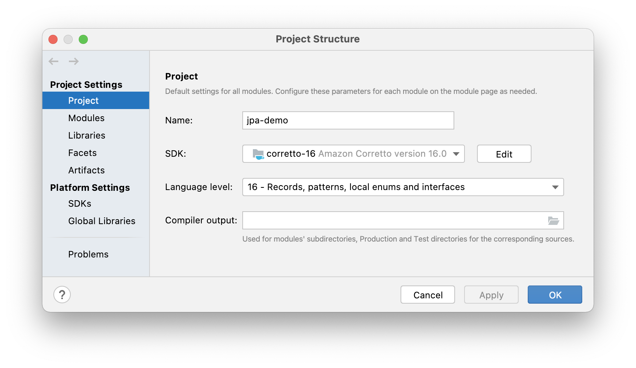Click the Edit button next to SDK
636x368 pixels.
point(503,154)
